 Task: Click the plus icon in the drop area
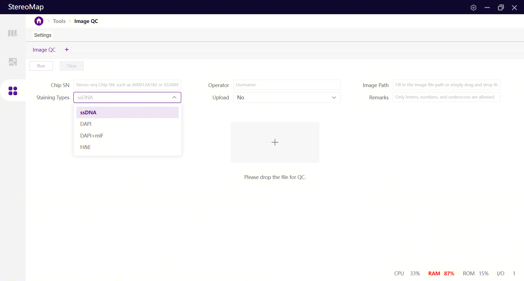275,142
